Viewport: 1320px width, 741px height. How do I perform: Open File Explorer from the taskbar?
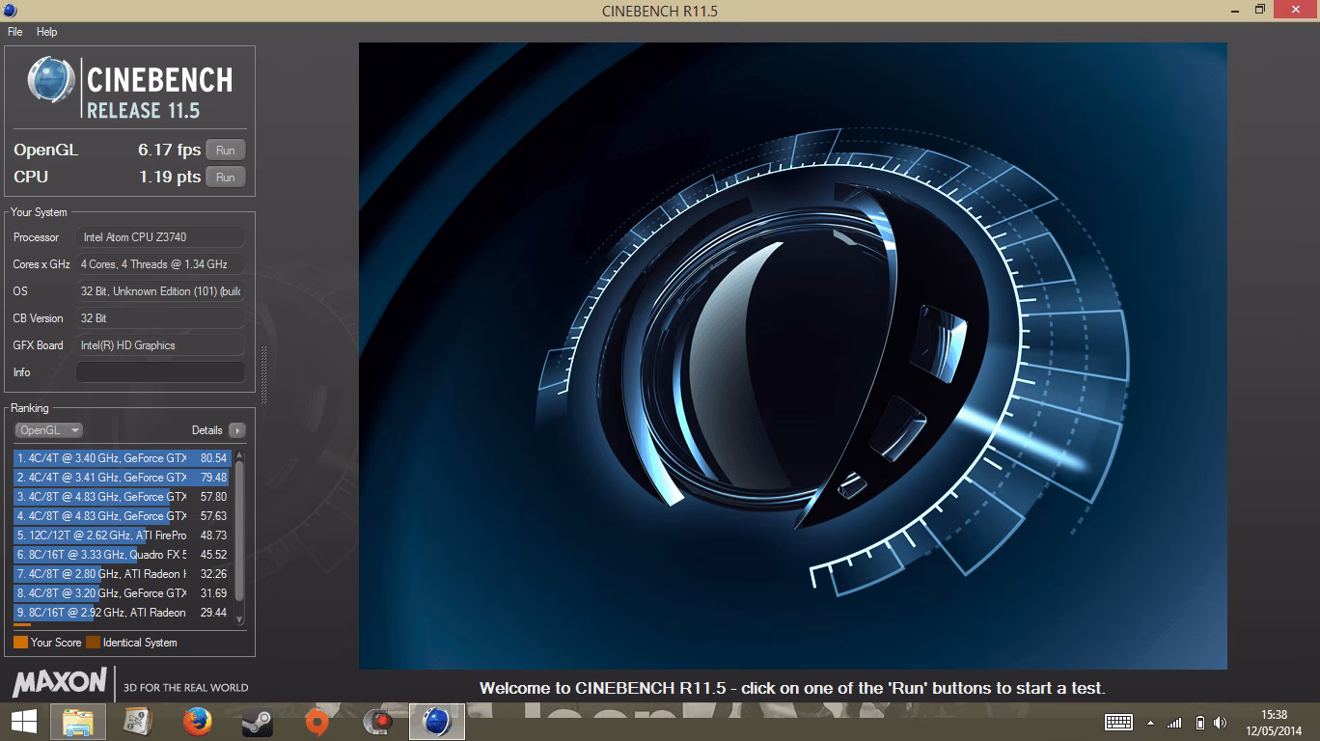tap(78, 721)
